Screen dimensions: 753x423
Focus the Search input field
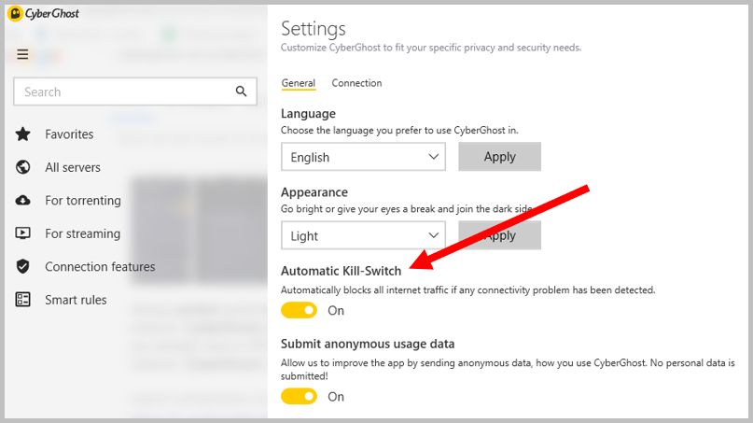point(135,92)
